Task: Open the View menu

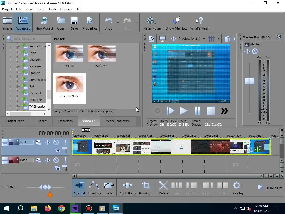Action: (29, 9)
